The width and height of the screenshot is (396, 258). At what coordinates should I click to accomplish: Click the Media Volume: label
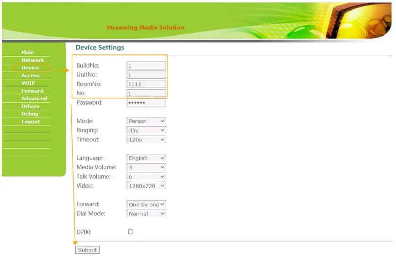coord(96,167)
